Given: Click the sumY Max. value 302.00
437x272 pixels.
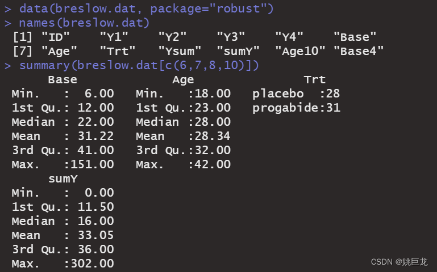Looking at the screenshot, I should [92, 263].
